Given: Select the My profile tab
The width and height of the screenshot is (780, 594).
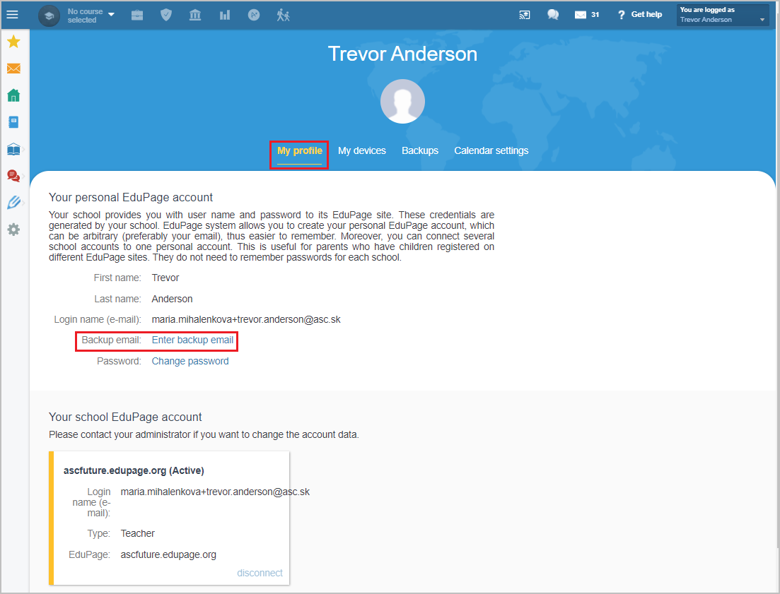Looking at the screenshot, I should point(299,151).
